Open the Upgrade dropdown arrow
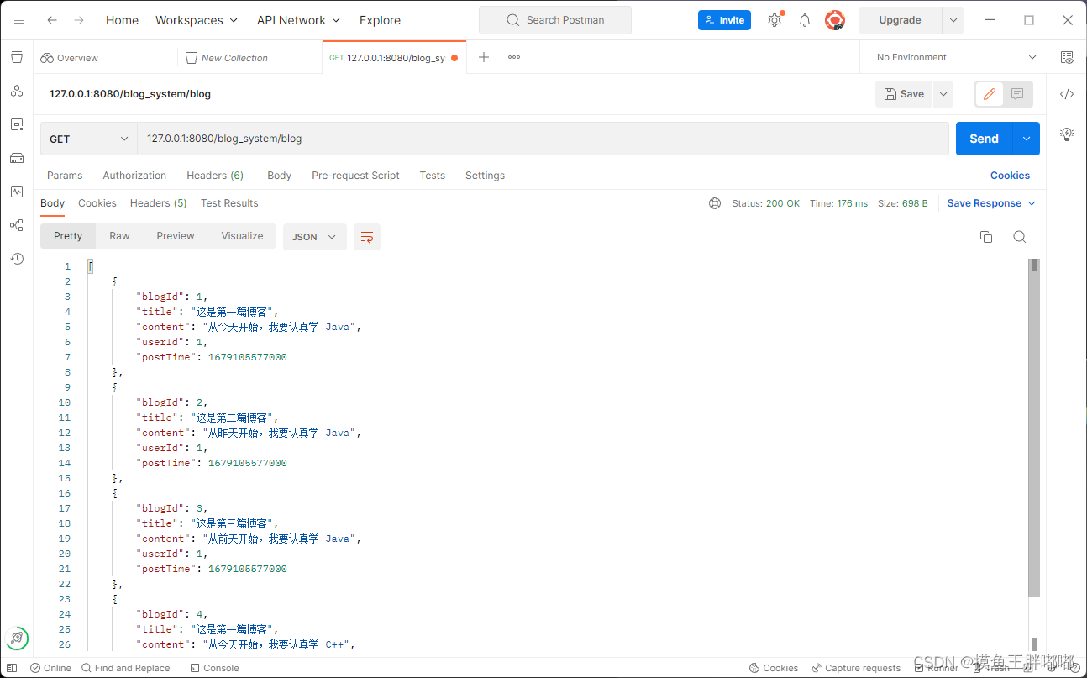Screen dimensions: 1087x678 (953, 20)
